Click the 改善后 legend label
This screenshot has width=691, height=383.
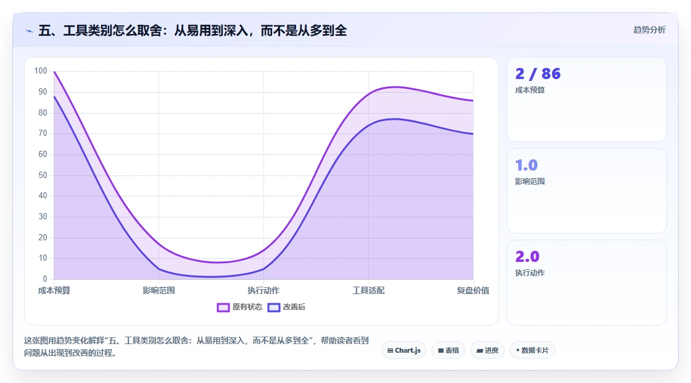[x=294, y=307]
